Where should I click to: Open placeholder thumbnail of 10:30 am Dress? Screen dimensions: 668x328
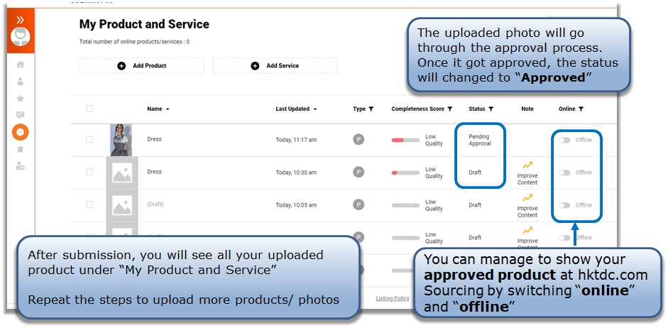122,173
